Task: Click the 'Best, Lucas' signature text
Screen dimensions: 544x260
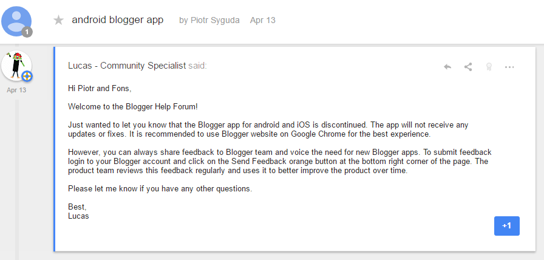Action: tap(78, 211)
